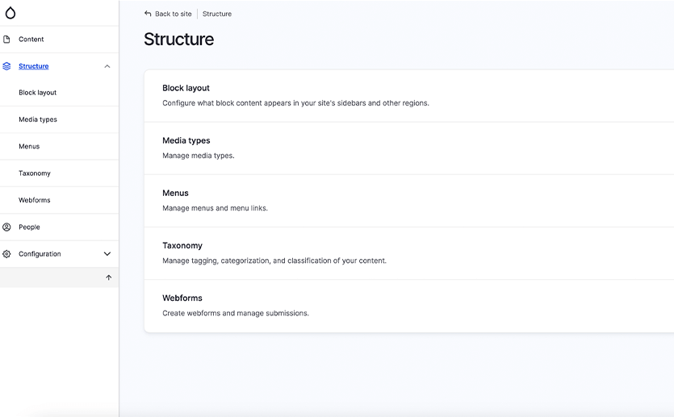This screenshot has width=674, height=417.
Task: Click the Configuration gear icon
Action: tap(7, 254)
